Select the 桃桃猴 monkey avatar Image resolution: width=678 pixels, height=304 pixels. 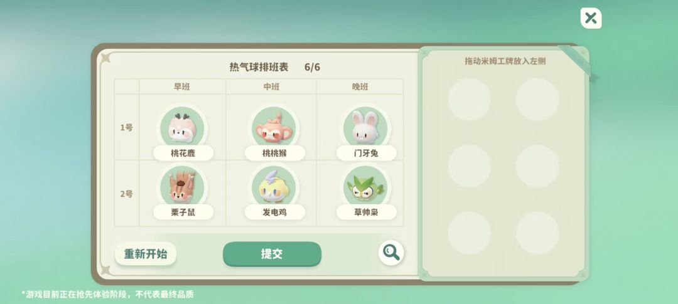pyautogui.click(x=274, y=128)
